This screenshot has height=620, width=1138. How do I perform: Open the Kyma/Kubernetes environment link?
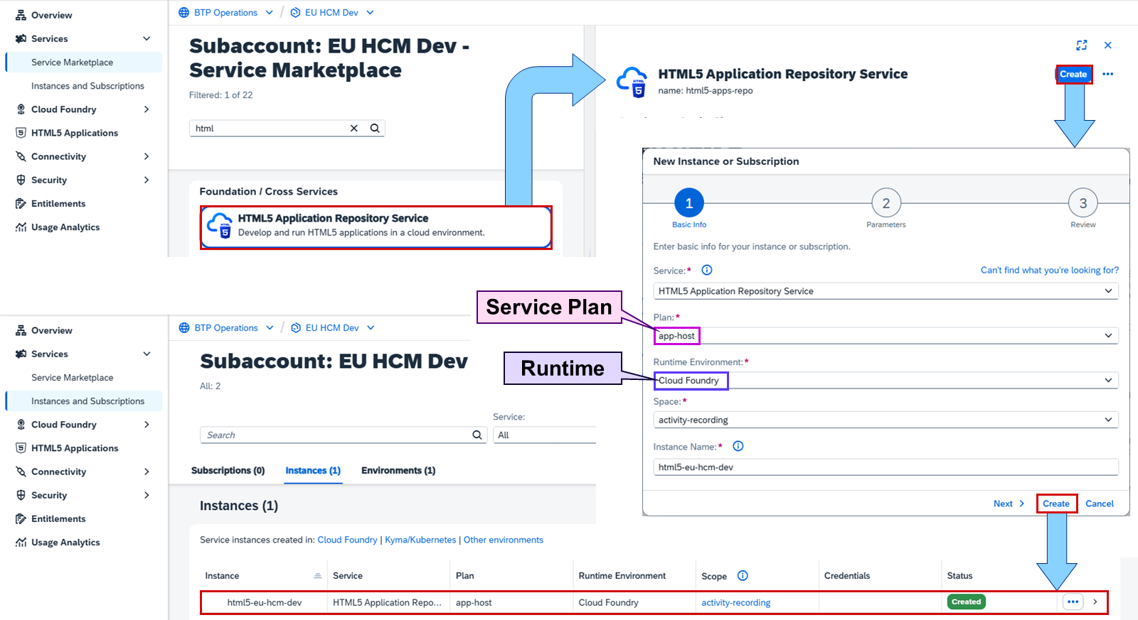coord(420,540)
